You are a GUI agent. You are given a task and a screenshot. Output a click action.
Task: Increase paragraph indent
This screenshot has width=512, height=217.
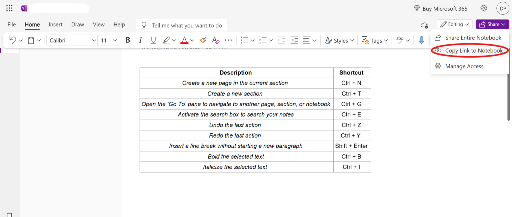click(x=294, y=40)
